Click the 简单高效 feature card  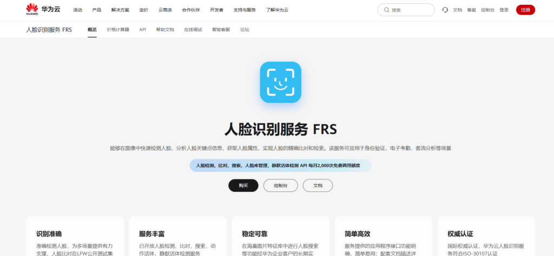click(384, 236)
